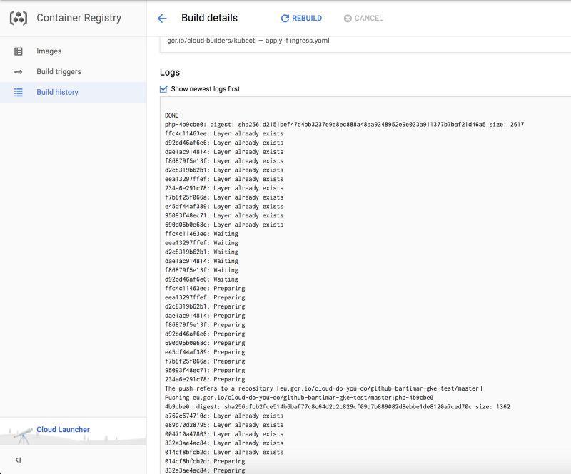The width and height of the screenshot is (571, 474).
Task: Click log line '690d06b0e68c: Preparing'
Action: coord(205,343)
